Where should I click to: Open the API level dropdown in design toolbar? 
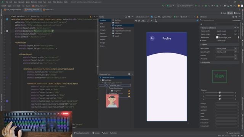pyautogui.click(x=177, y=17)
